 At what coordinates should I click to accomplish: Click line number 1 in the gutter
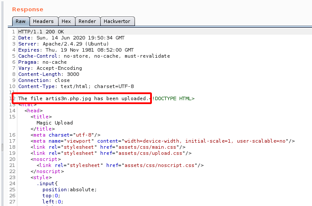click(x=13, y=32)
